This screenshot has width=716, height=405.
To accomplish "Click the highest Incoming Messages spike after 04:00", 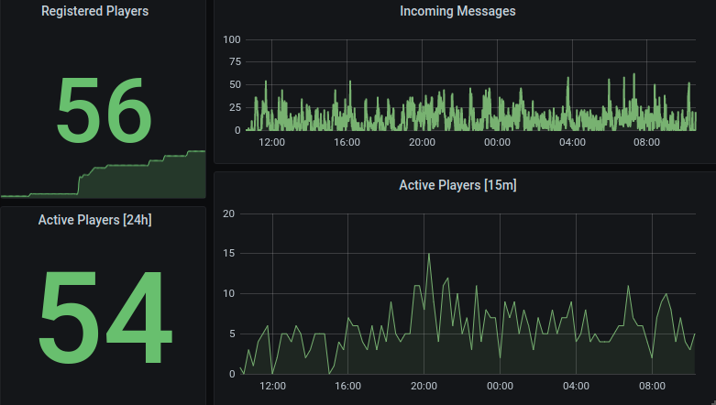I will [x=633, y=74].
